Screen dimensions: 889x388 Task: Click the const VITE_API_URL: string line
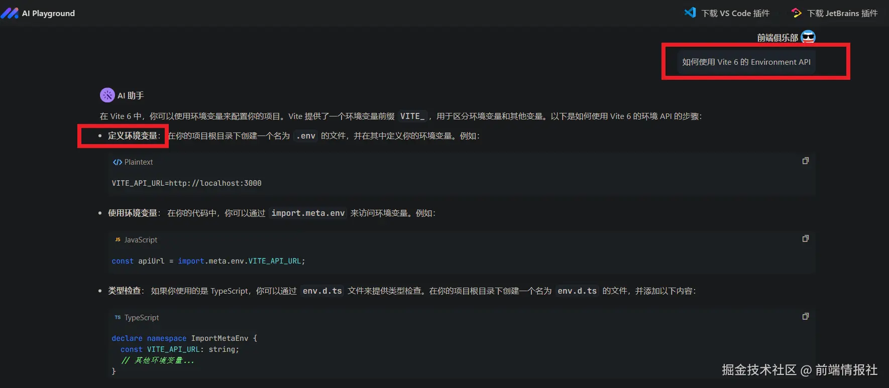tap(180, 349)
